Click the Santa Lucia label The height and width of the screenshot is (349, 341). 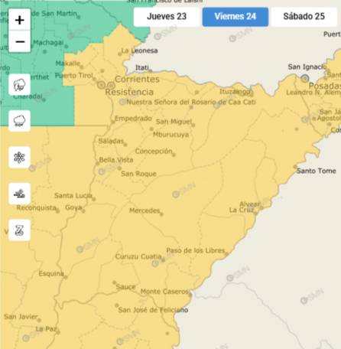[73, 196]
